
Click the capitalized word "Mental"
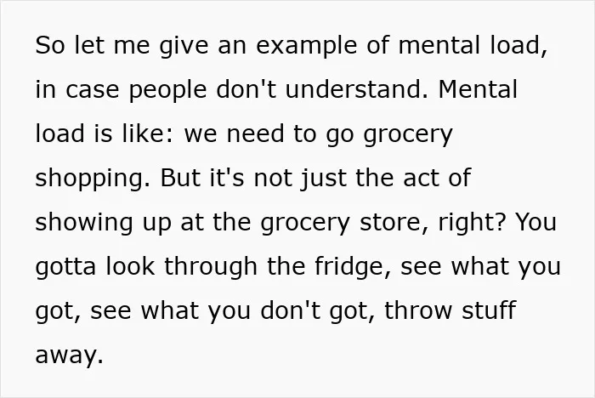coord(478,89)
